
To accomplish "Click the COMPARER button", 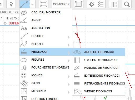I will click(x=61, y=4).
